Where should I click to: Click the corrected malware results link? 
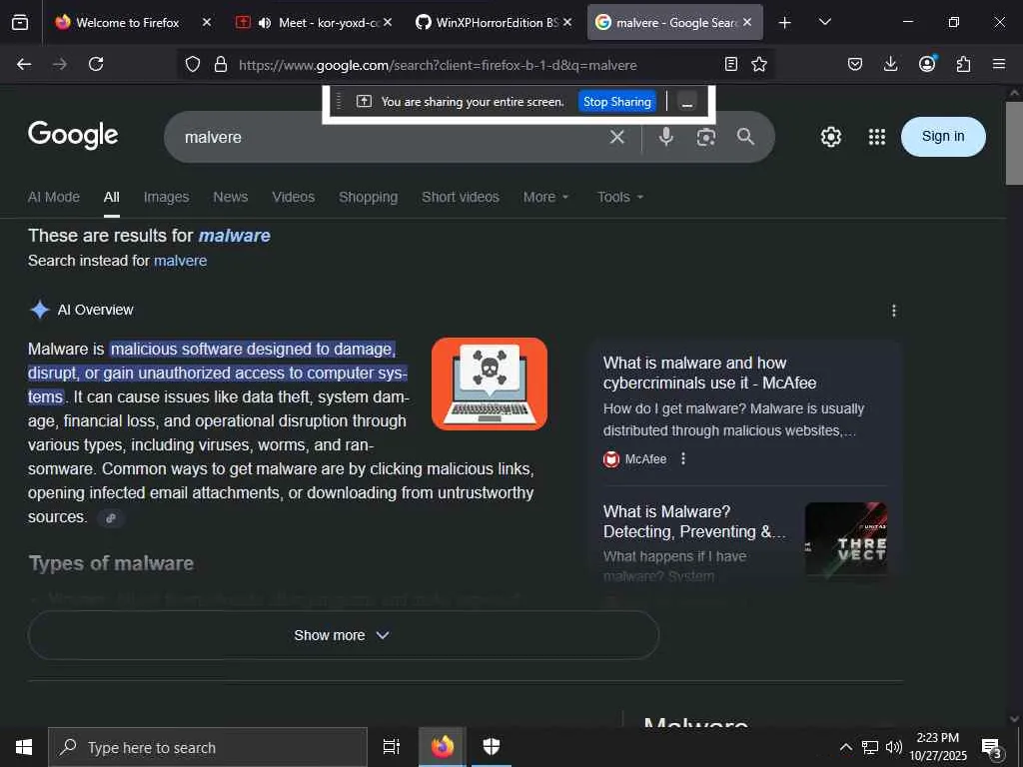234,236
